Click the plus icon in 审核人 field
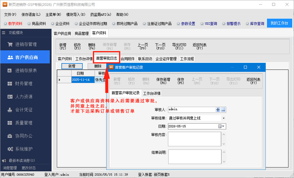294x178 pixels. point(218,110)
